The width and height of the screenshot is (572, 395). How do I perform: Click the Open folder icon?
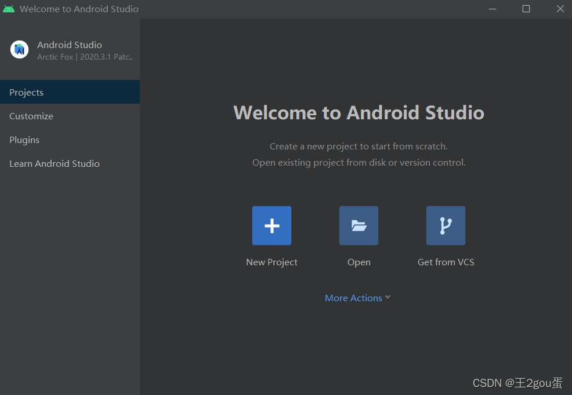[x=359, y=225]
